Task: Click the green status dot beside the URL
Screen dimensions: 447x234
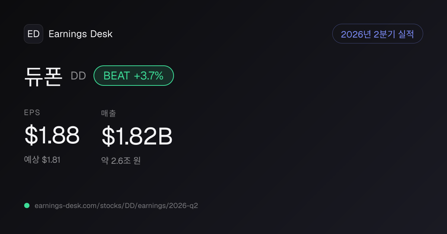Action: click(x=27, y=205)
